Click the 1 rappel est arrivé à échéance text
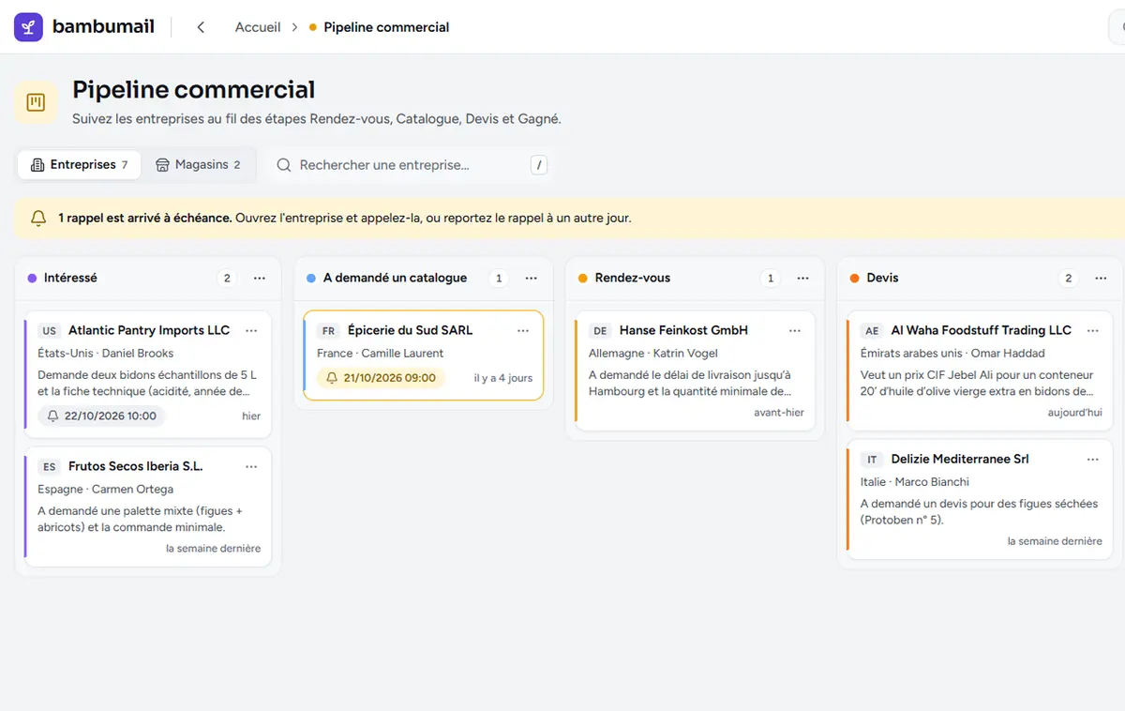The image size is (1125, 711). pos(145,218)
